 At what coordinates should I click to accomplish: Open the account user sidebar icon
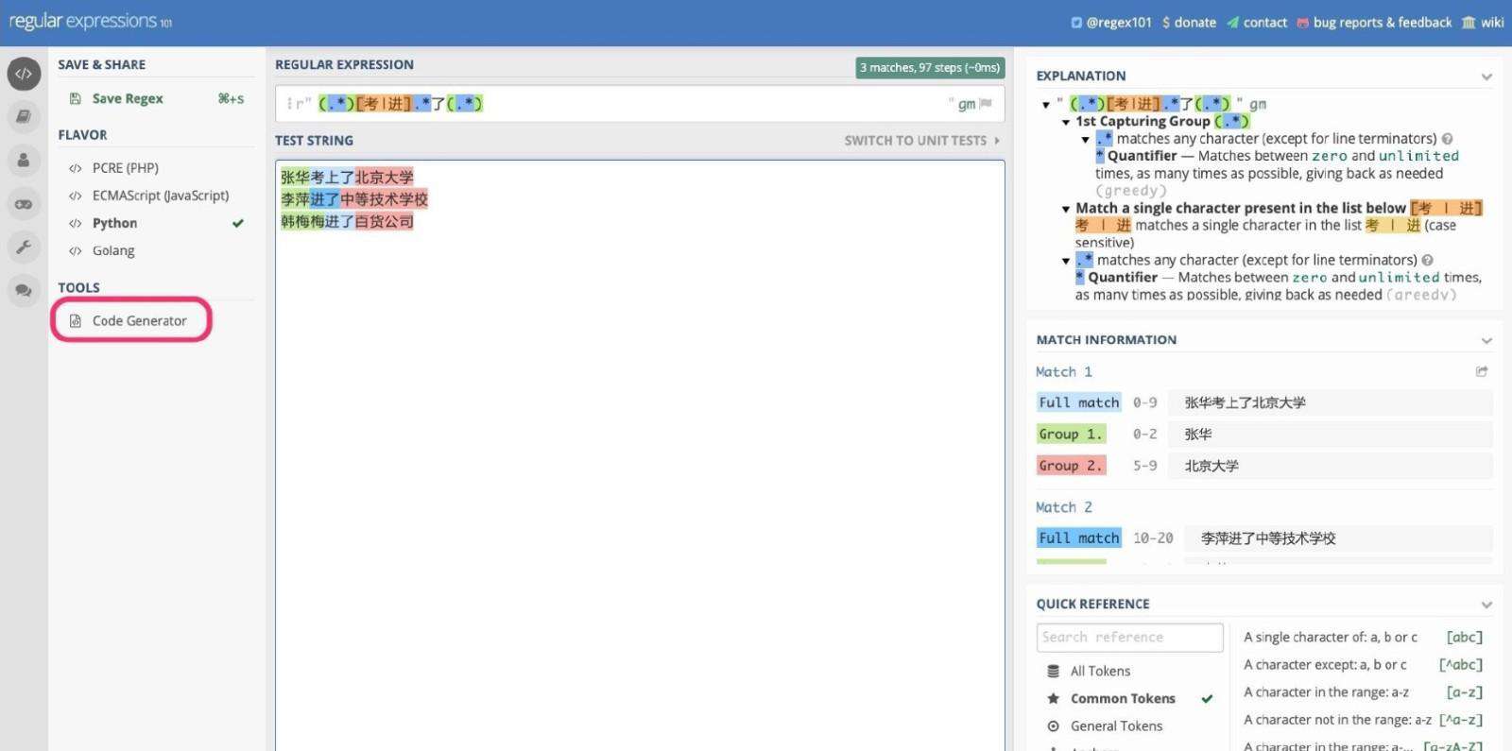coord(24,161)
